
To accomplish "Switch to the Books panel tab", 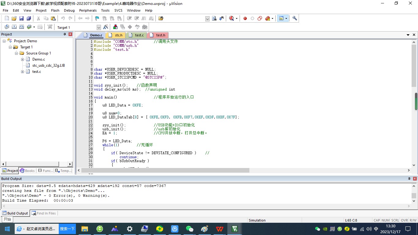I will pos(27,171).
